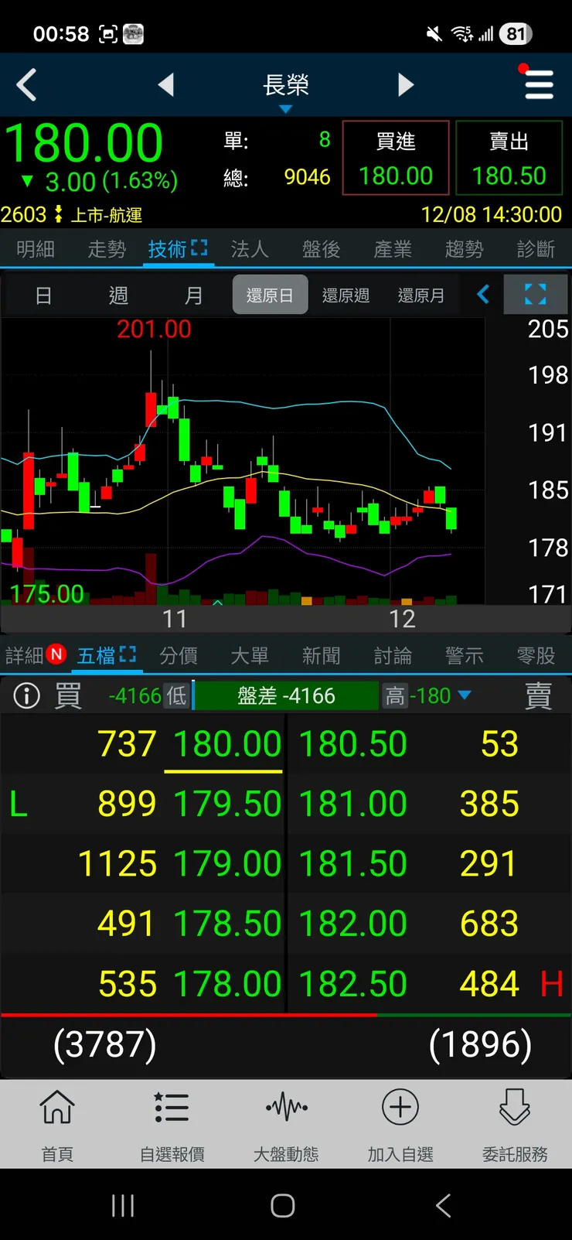Collapse period options with blue chevron

[483, 295]
